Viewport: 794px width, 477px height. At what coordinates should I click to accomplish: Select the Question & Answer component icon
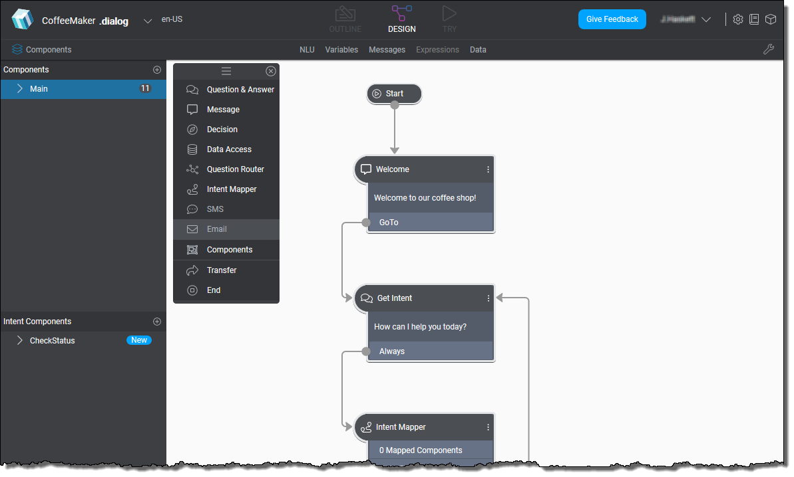(192, 89)
